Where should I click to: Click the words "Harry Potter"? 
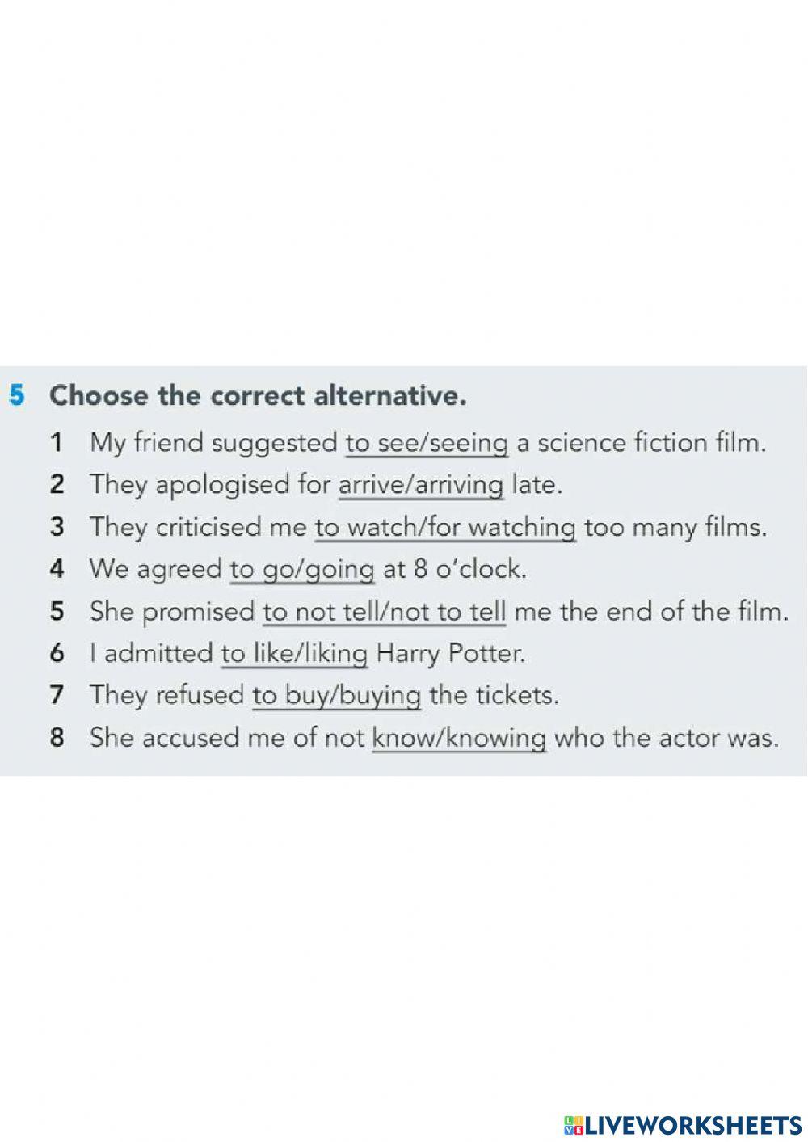[x=451, y=653]
